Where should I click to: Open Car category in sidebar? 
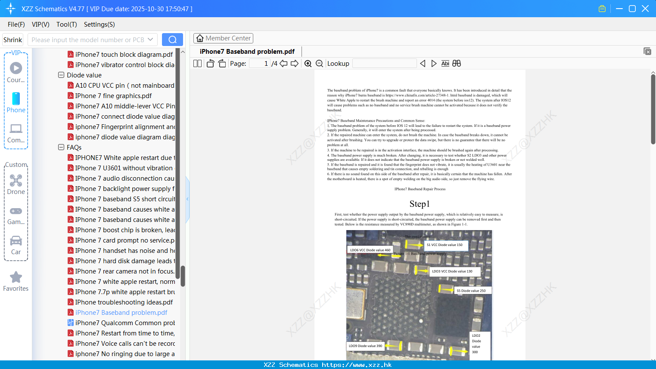click(16, 245)
